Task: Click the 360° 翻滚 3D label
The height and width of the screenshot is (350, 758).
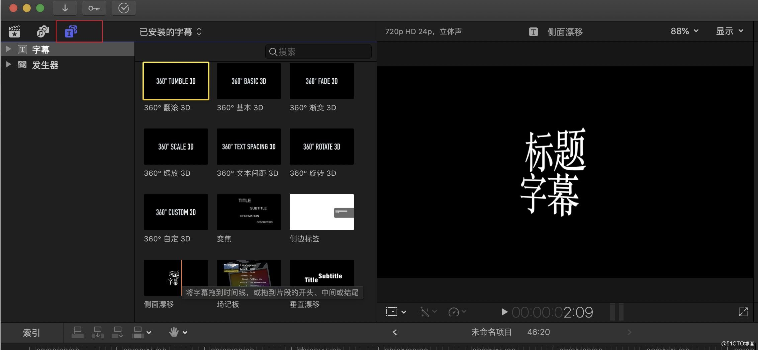Action: pyautogui.click(x=167, y=108)
